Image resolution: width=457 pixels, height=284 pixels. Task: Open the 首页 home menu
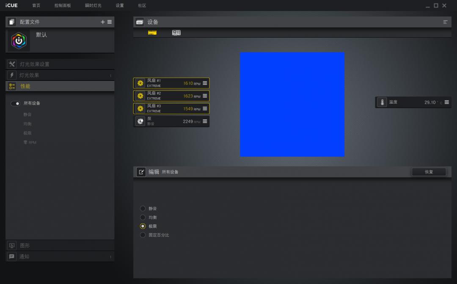point(36,6)
